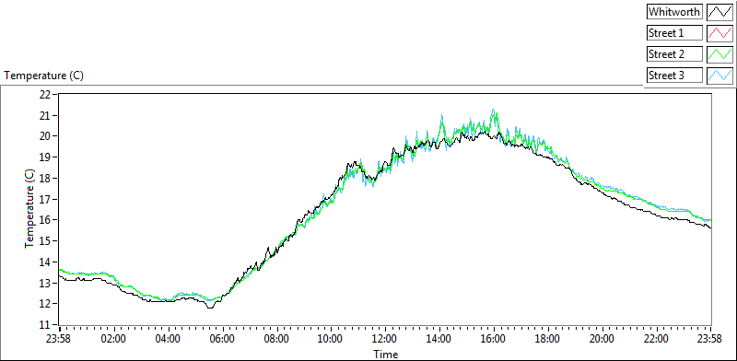
Task: Click the 13 value on the Y axis
Action: tap(44, 283)
